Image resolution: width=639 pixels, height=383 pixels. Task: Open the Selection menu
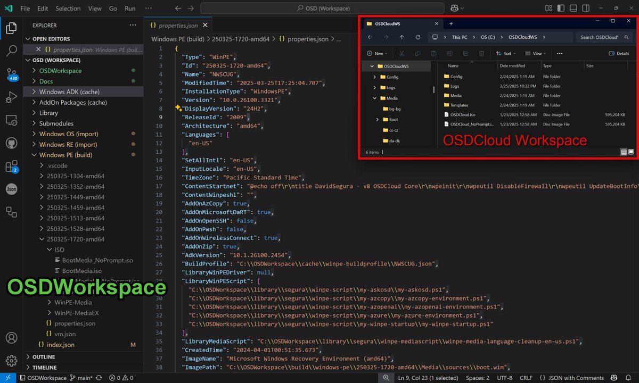68,9
